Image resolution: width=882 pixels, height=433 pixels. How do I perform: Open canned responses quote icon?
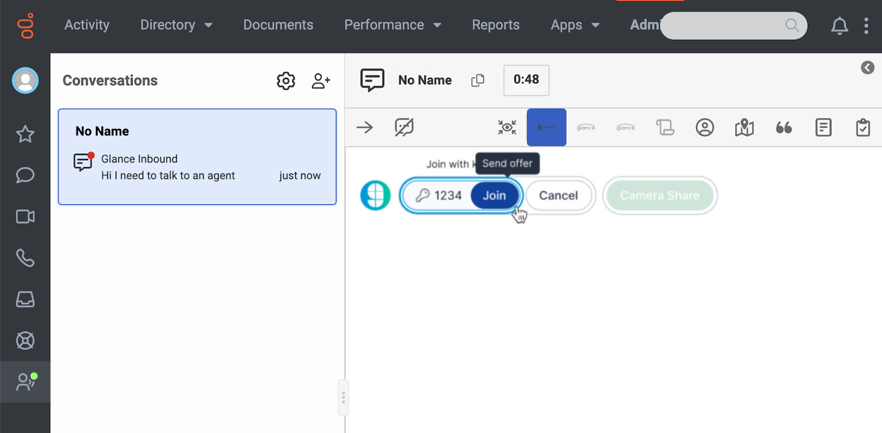click(783, 128)
